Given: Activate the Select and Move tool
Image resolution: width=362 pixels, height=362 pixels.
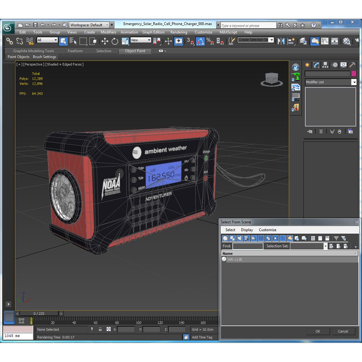Looking at the screenshot, I should tap(105, 41).
